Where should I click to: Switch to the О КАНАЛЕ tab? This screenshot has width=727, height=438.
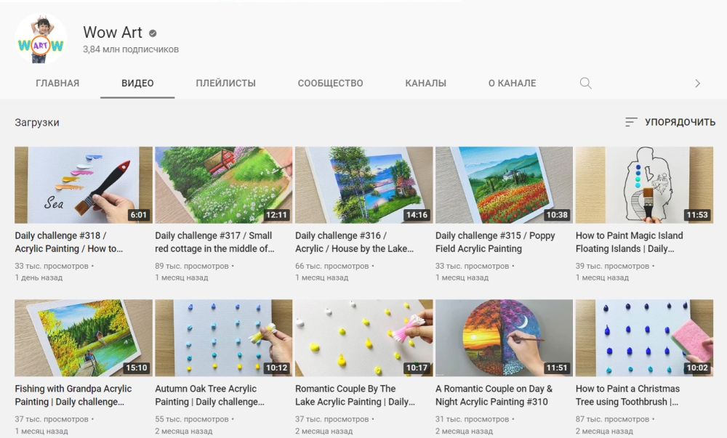(x=512, y=84)
